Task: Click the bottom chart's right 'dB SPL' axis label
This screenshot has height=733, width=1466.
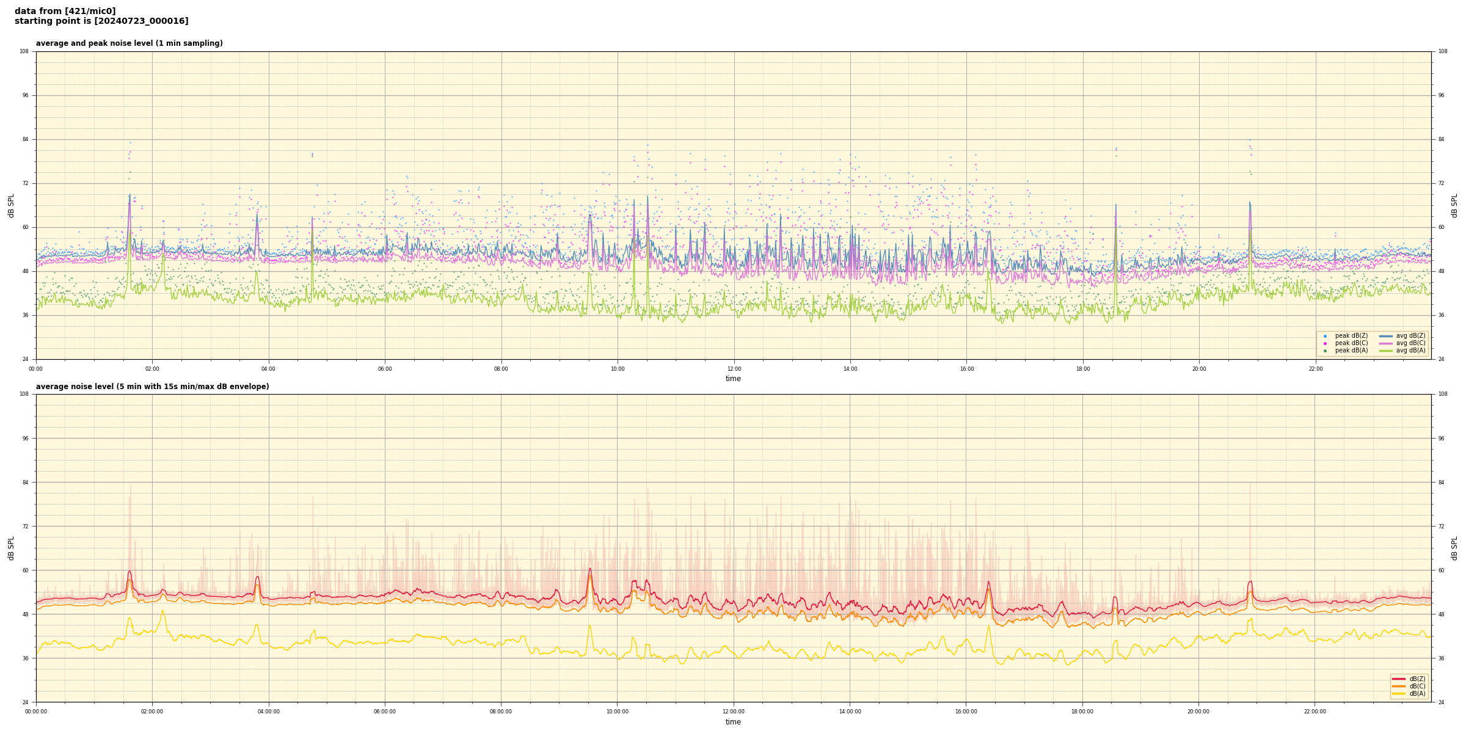Action: coord(1454,548)
